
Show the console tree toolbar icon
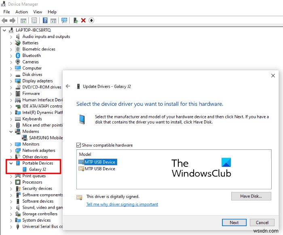coord(23,21)
